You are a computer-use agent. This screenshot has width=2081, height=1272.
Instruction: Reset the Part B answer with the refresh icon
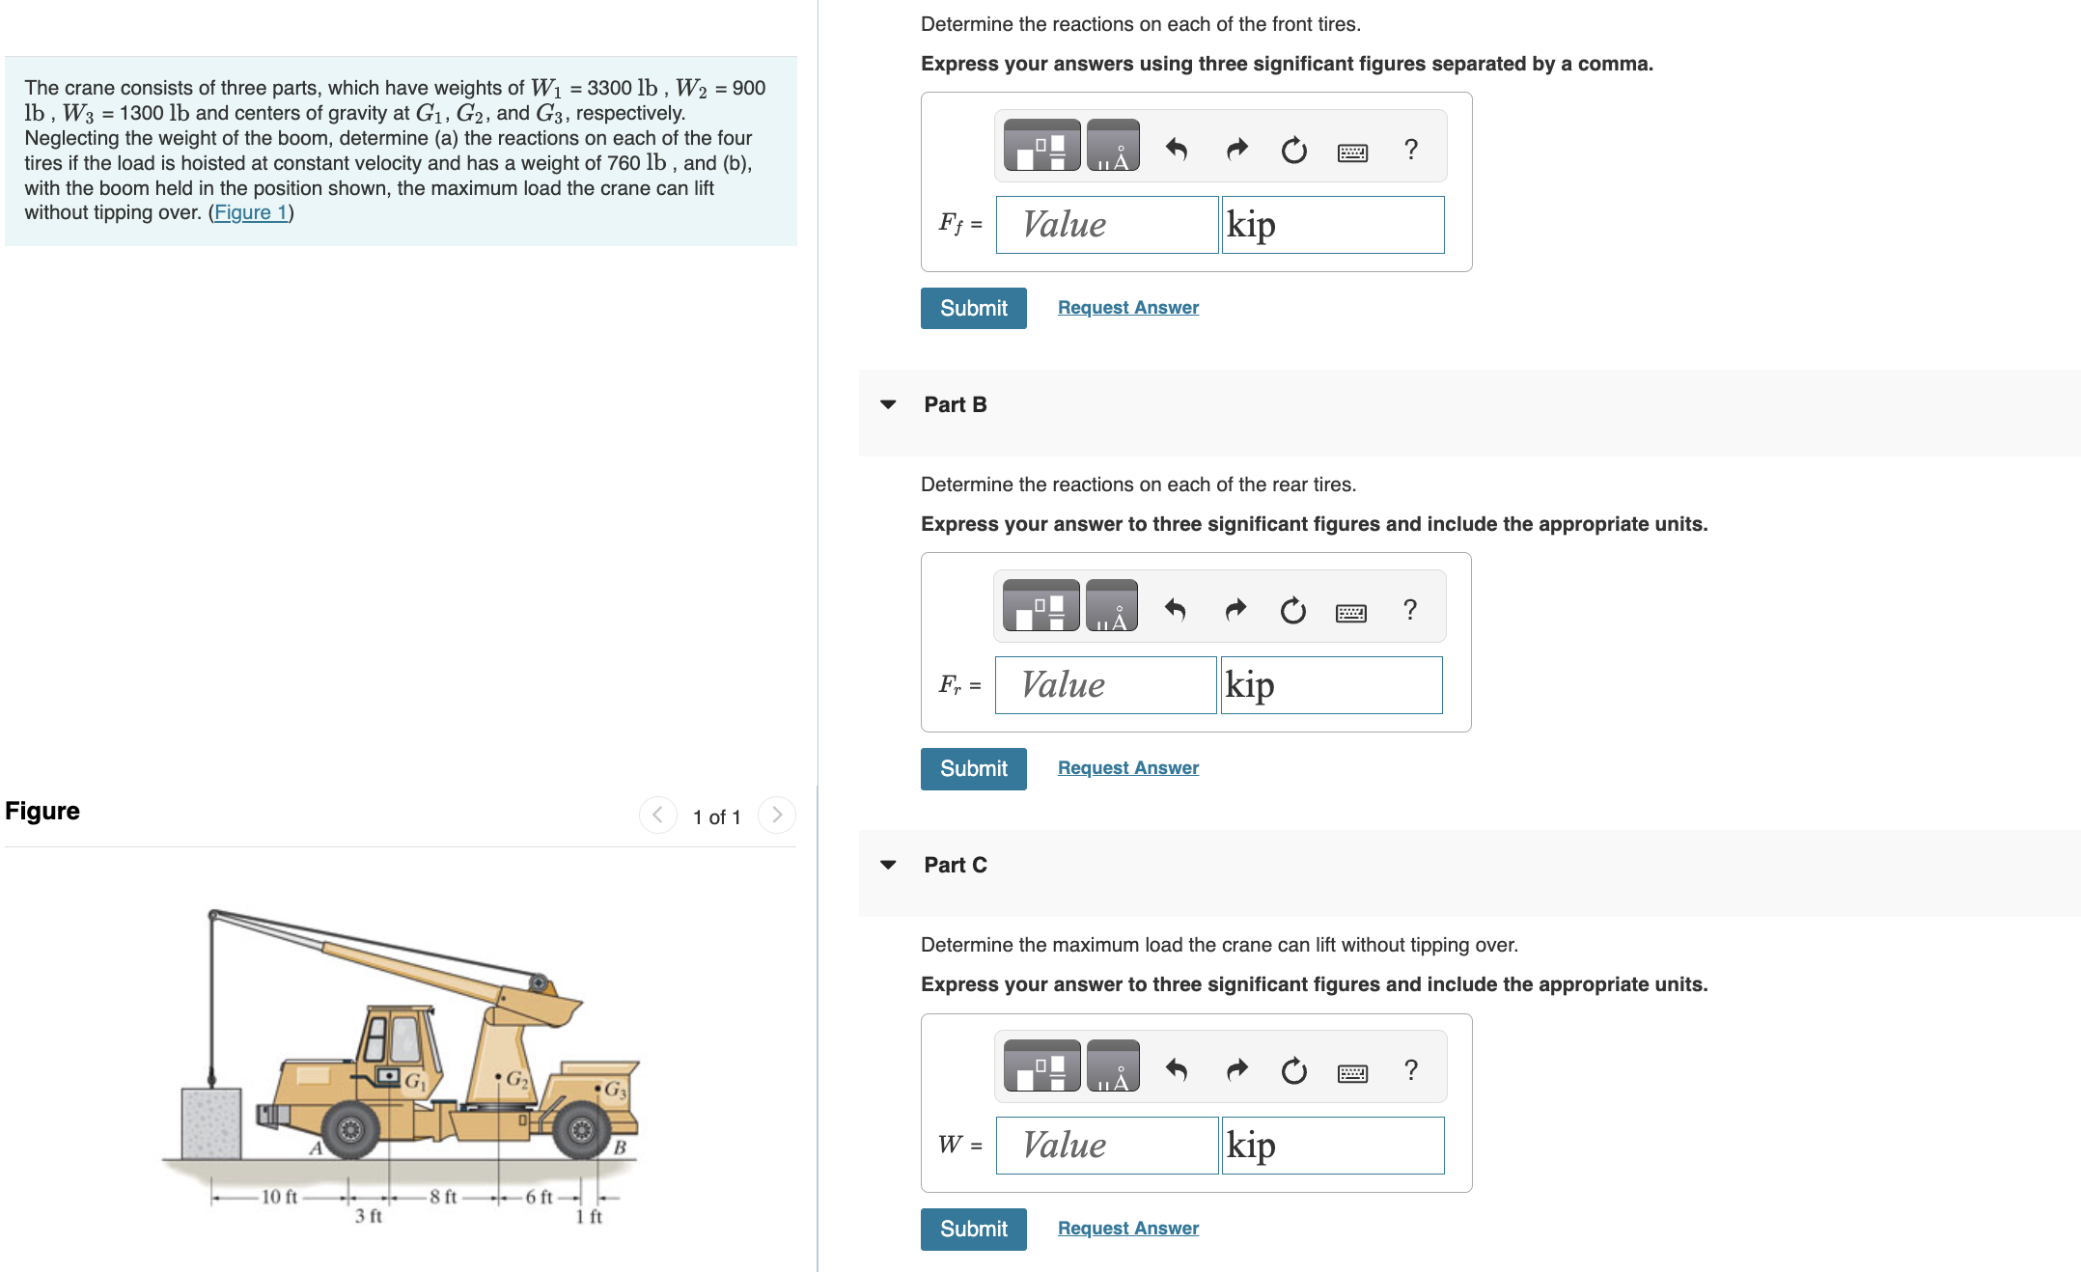coord(1292,610)
